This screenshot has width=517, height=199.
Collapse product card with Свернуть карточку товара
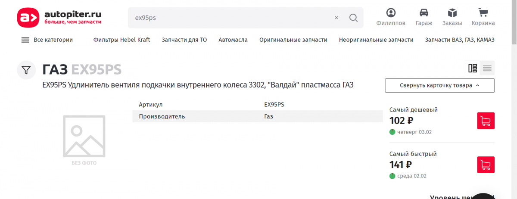439,85
